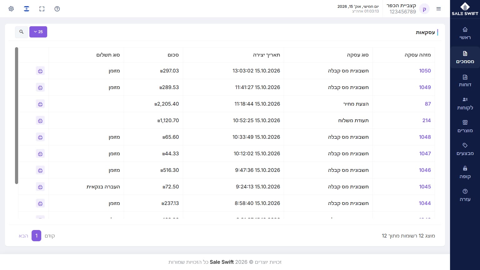Print transaction 1050 via its printer icon
The width and height of the screenshot is (480, 270).
click(x=40, y=71)
